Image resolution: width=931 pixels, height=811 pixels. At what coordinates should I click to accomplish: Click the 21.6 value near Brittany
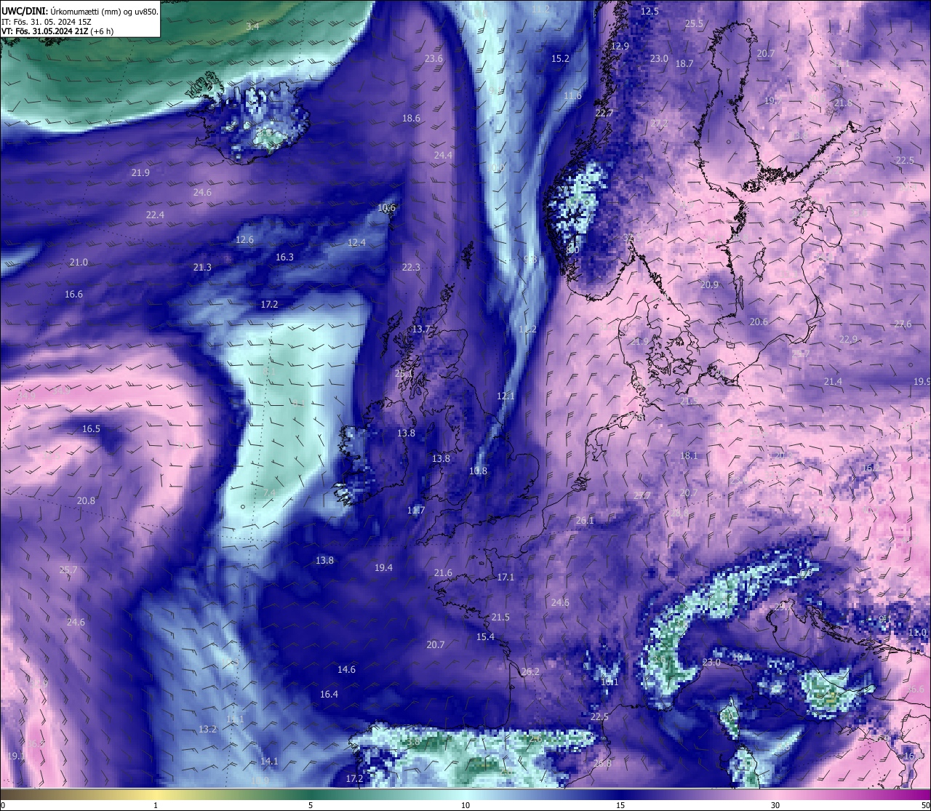coord(443,573)
